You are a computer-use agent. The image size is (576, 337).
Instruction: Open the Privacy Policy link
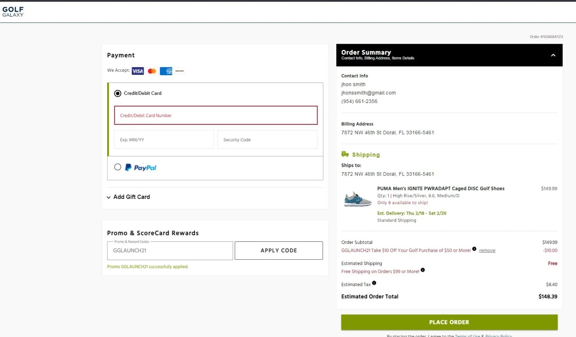click(498, 335)
